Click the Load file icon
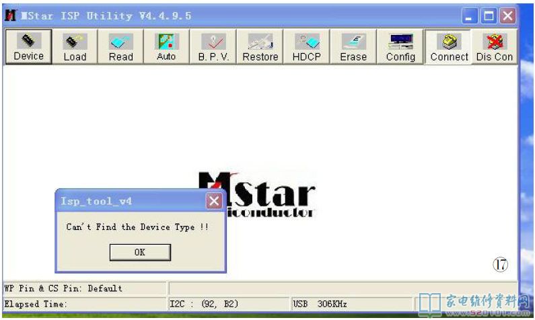 [x=75, y=48]
